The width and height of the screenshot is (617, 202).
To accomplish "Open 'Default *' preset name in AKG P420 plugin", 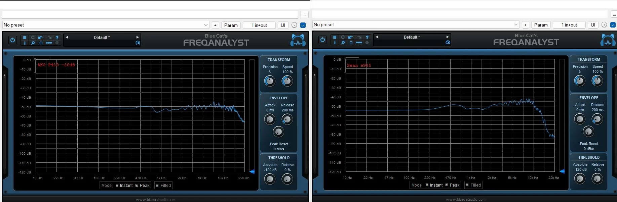I will (x=102, y=38).
